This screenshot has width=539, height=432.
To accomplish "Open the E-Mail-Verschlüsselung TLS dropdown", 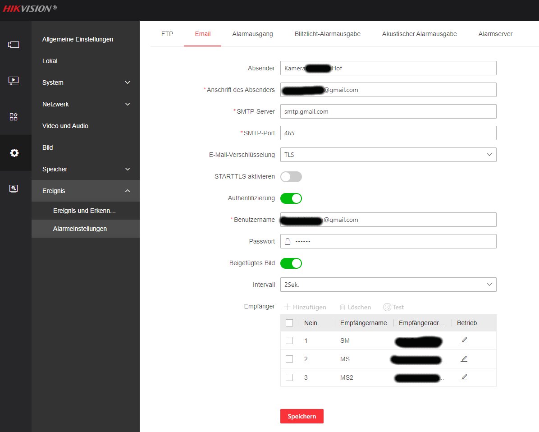I will 388,155.
